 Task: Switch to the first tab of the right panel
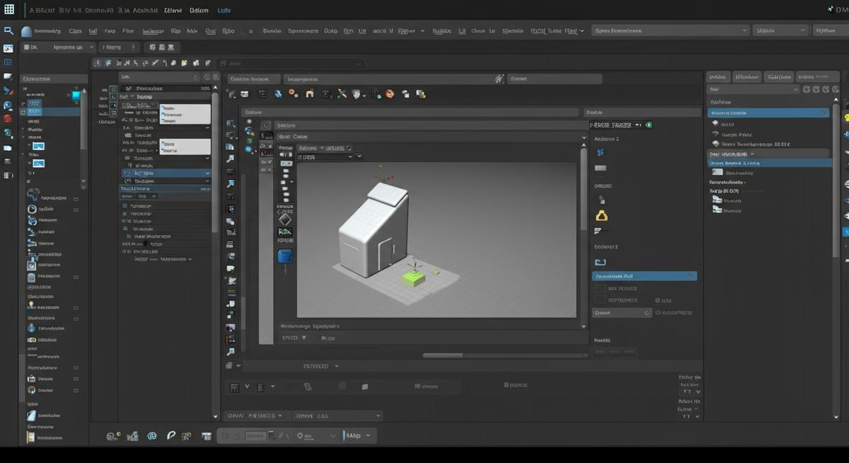[717, 76]
